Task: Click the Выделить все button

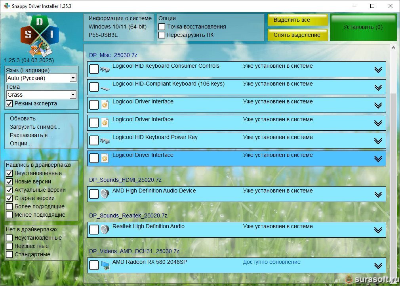Action: [x=298, y=20]
